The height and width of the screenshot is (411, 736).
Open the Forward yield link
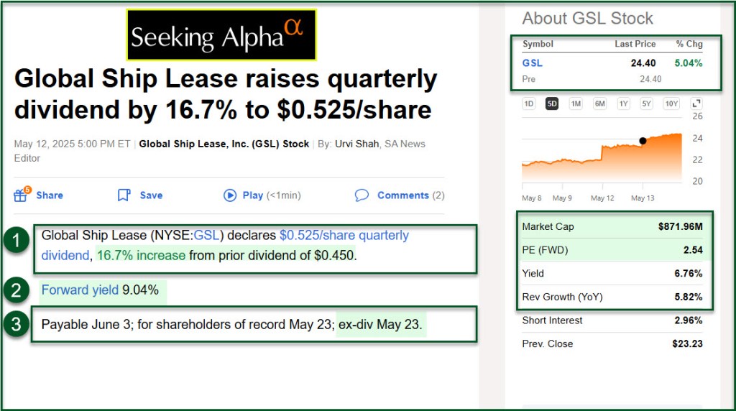80,290
